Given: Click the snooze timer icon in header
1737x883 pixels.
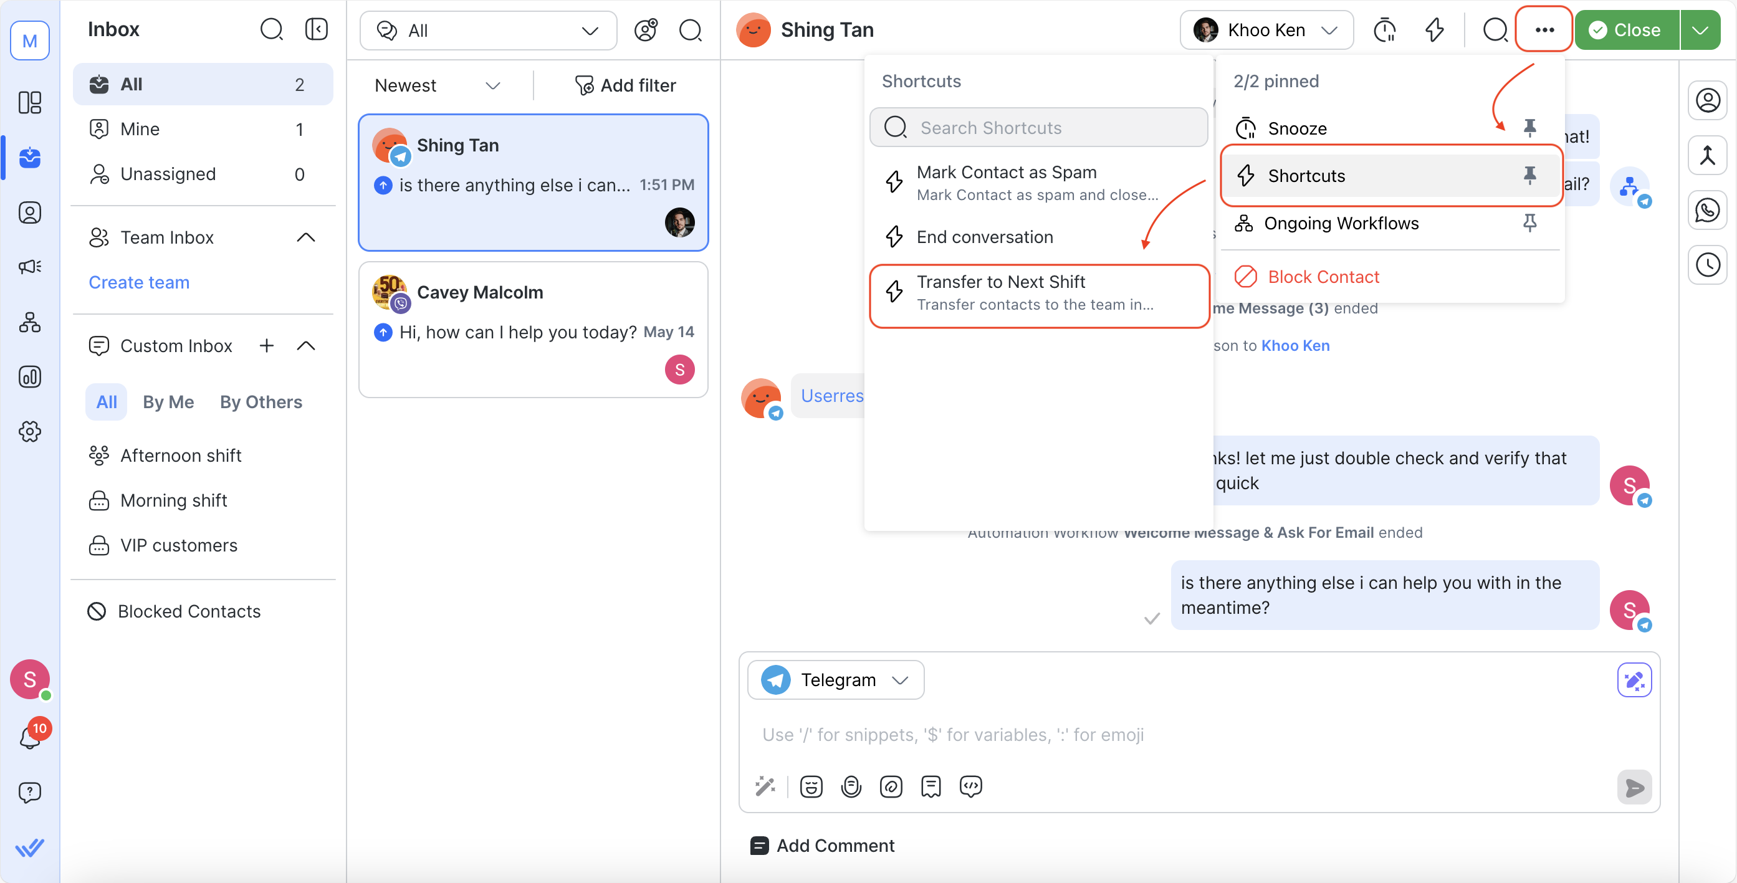Looking at the screenshot, I should tap(1384, 31).
